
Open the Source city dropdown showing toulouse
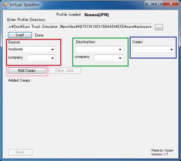(31, 49)
